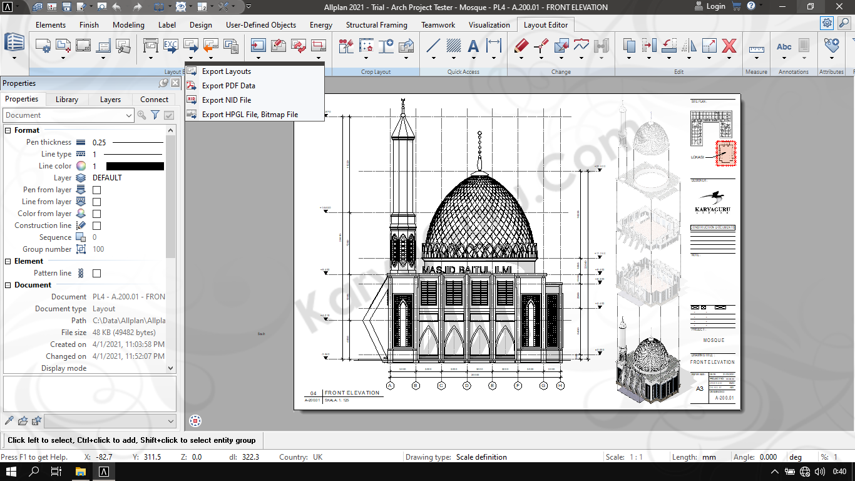Pick the Hatching tool in Quick Access
Screen dimensions: 855x481
point(453,46)
